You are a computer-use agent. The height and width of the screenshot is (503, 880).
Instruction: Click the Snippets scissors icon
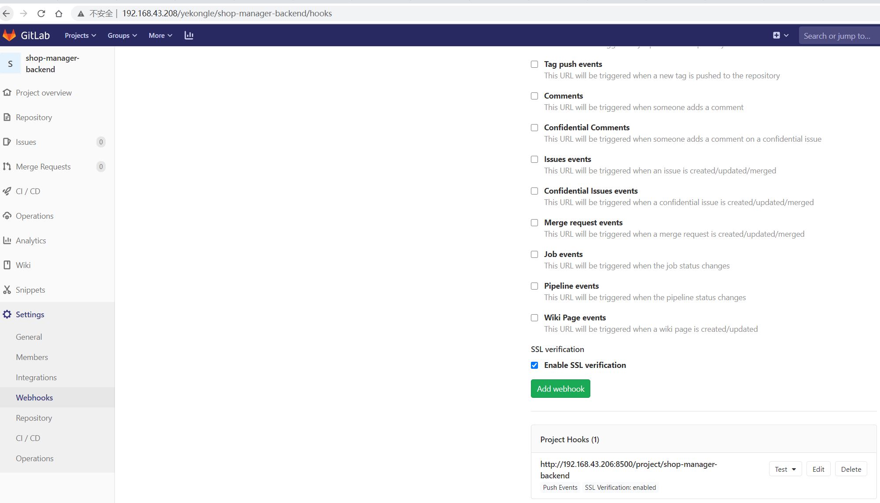pyautogui.click(x=7, y=290)
